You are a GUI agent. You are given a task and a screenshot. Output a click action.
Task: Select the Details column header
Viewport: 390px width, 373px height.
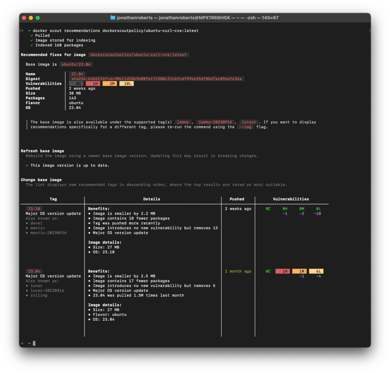pos(152,199)
